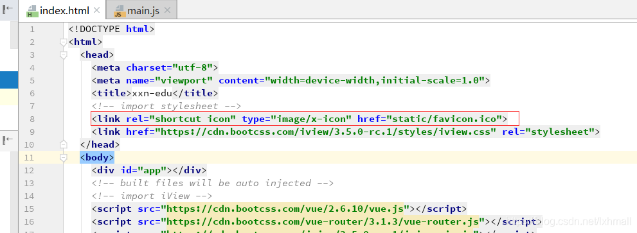
Task: Click the lower hide-panel arrow icon
Action: (8, 140)
